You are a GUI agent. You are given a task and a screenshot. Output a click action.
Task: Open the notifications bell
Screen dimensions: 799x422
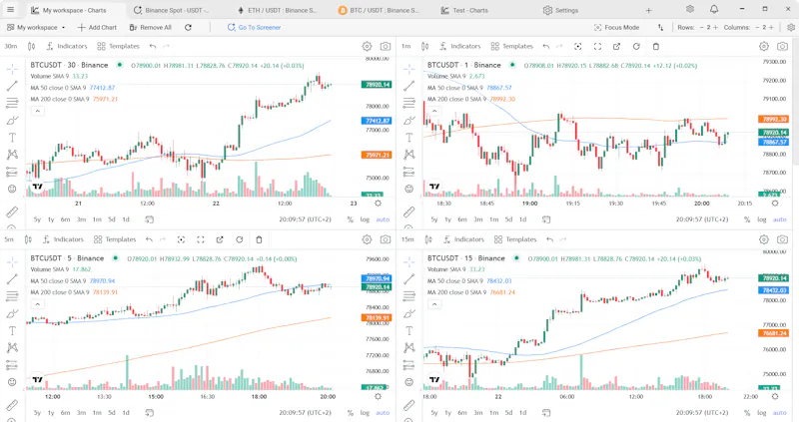(714, 9)
